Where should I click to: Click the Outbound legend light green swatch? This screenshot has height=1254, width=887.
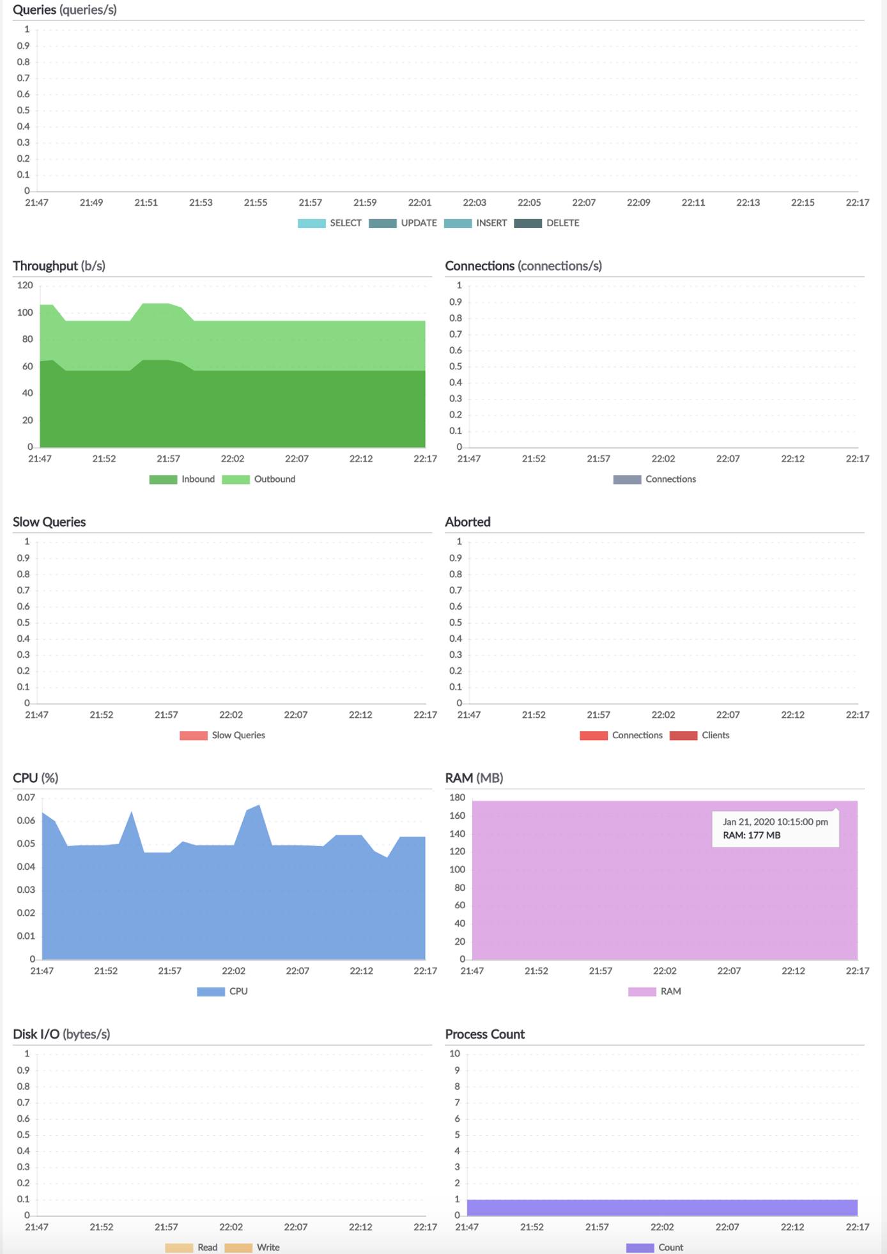coord(235,479)
